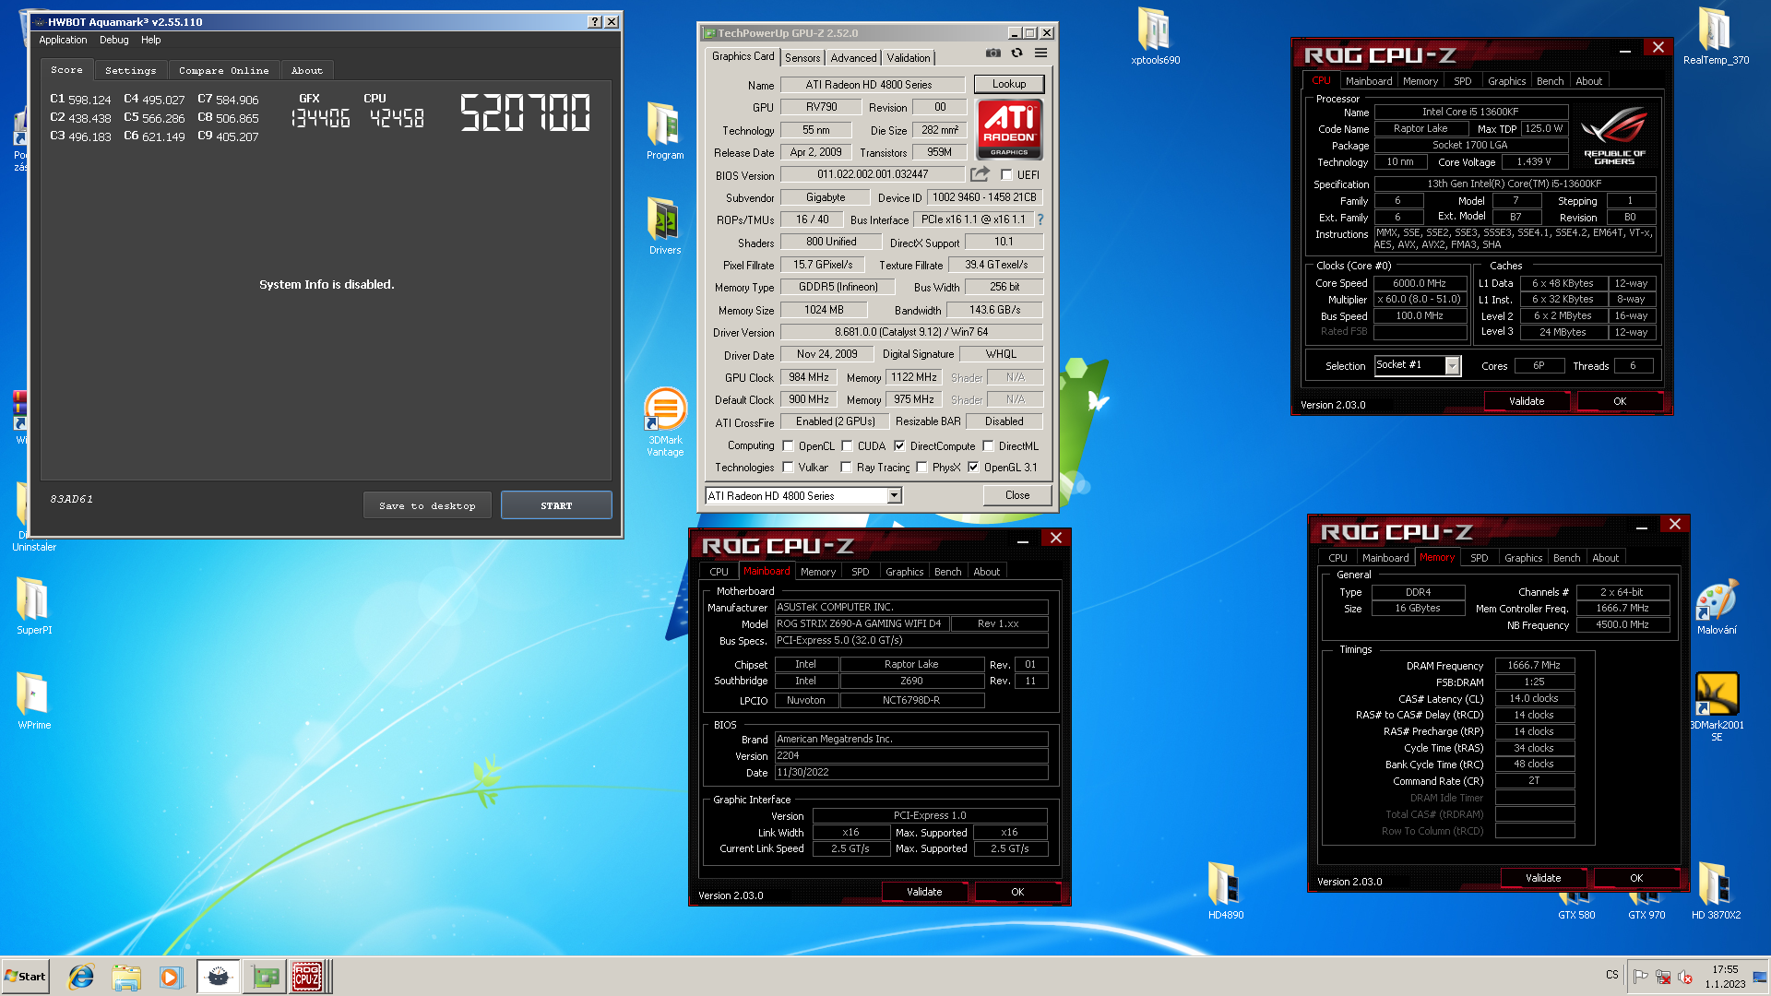Image resolution: width=1771 pixels, height=996 pixels.
Task: Click the Close button in GPU-Z
Action: click(1017, 495)
